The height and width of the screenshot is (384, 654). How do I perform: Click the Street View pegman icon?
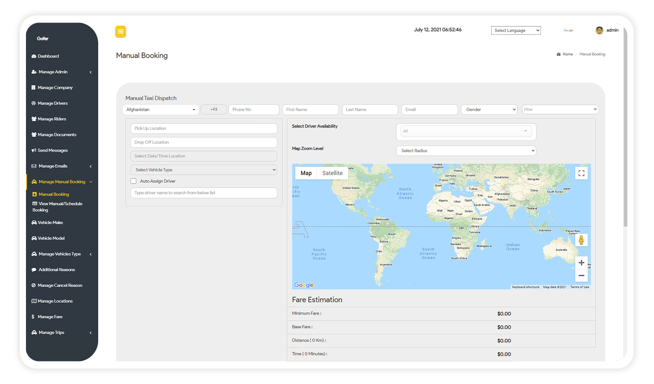[581, 240]
